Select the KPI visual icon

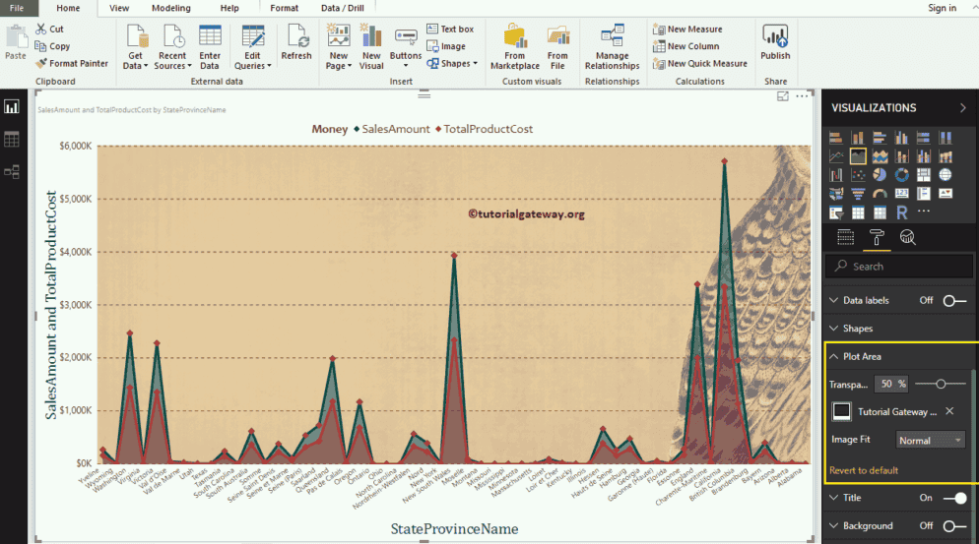pyautogui.click(x=946, y=194)
